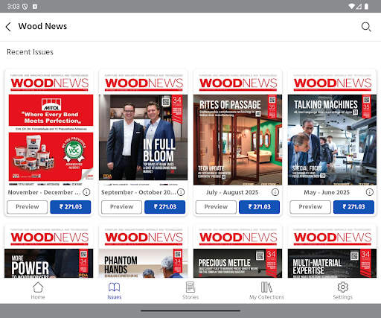Screen dimensions: 381x318
Task: Show info for May - June 2025 issue
Action: (x=370, y=192)
